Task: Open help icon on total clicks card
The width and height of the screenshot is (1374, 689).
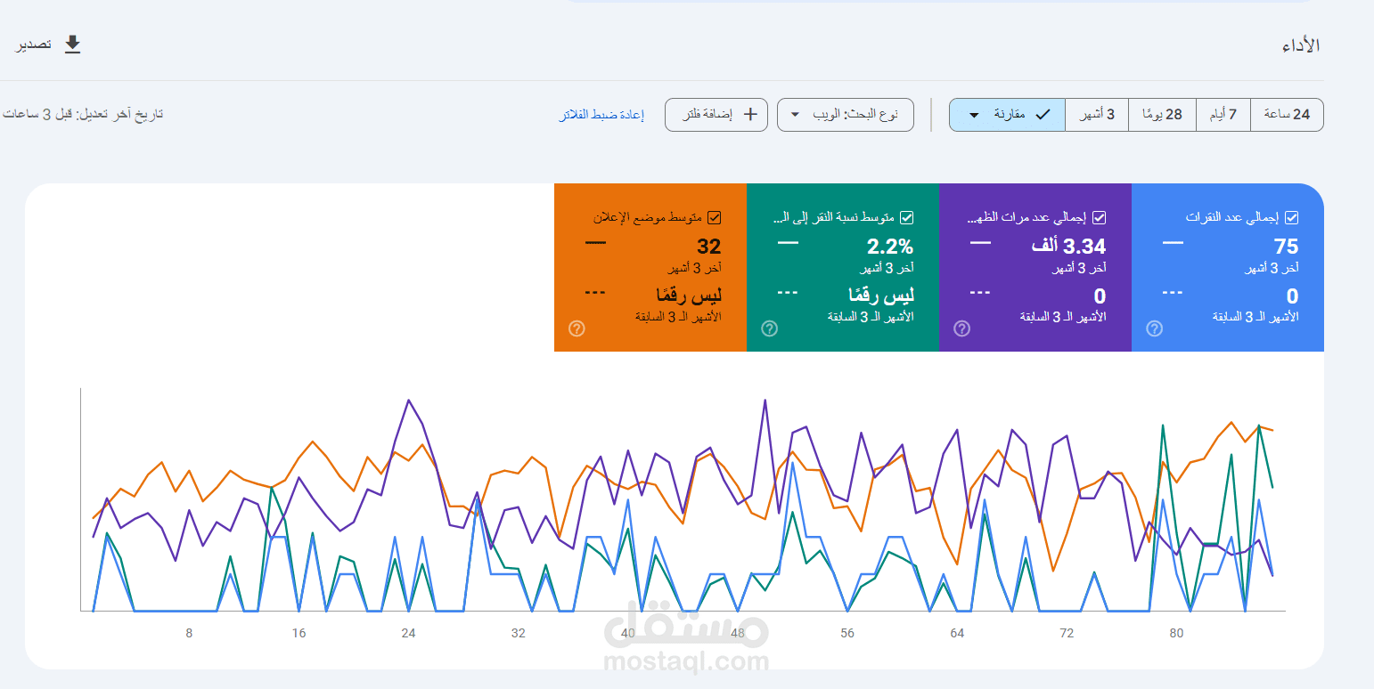Action: click(1154, 328)
